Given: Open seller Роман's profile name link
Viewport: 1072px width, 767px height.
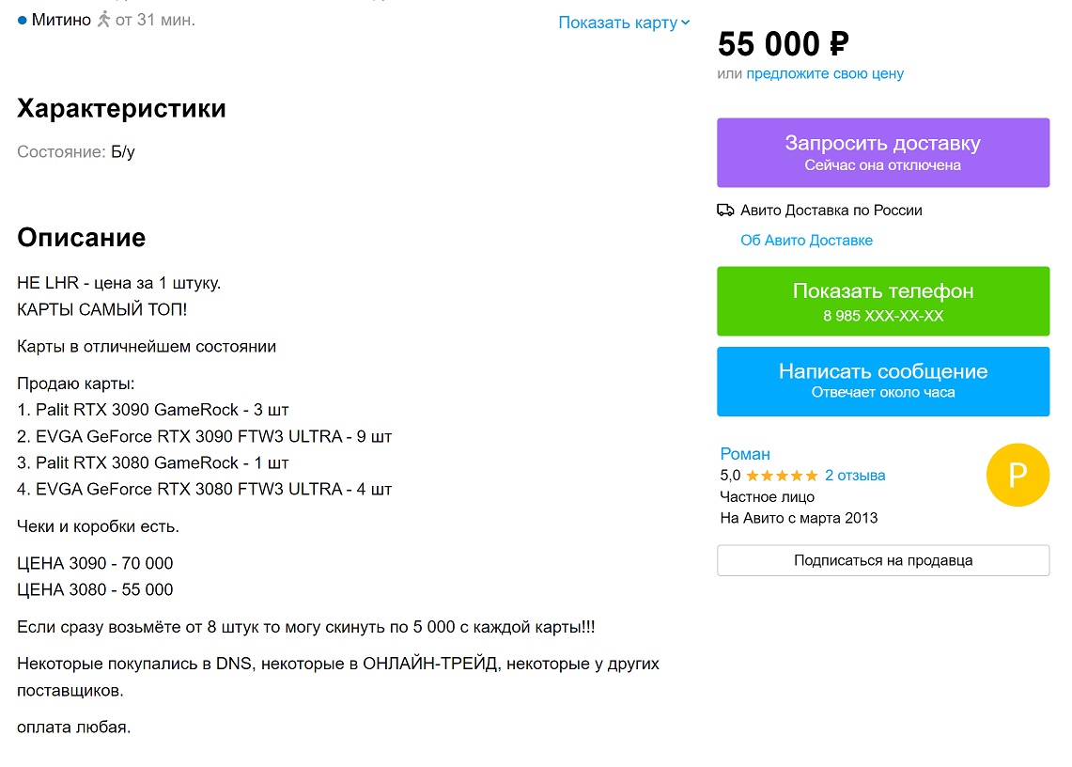Looking at the screenshot, I should [745, 454].
